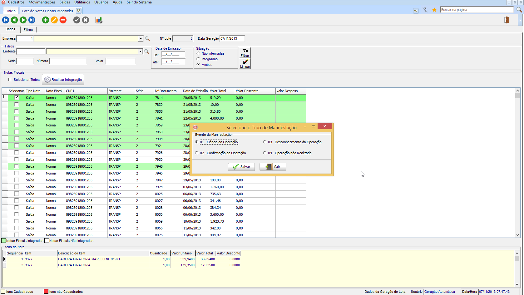Click the orange edit record pencil icon
Viewport: 524px width, 295px height.
[54, 20]
